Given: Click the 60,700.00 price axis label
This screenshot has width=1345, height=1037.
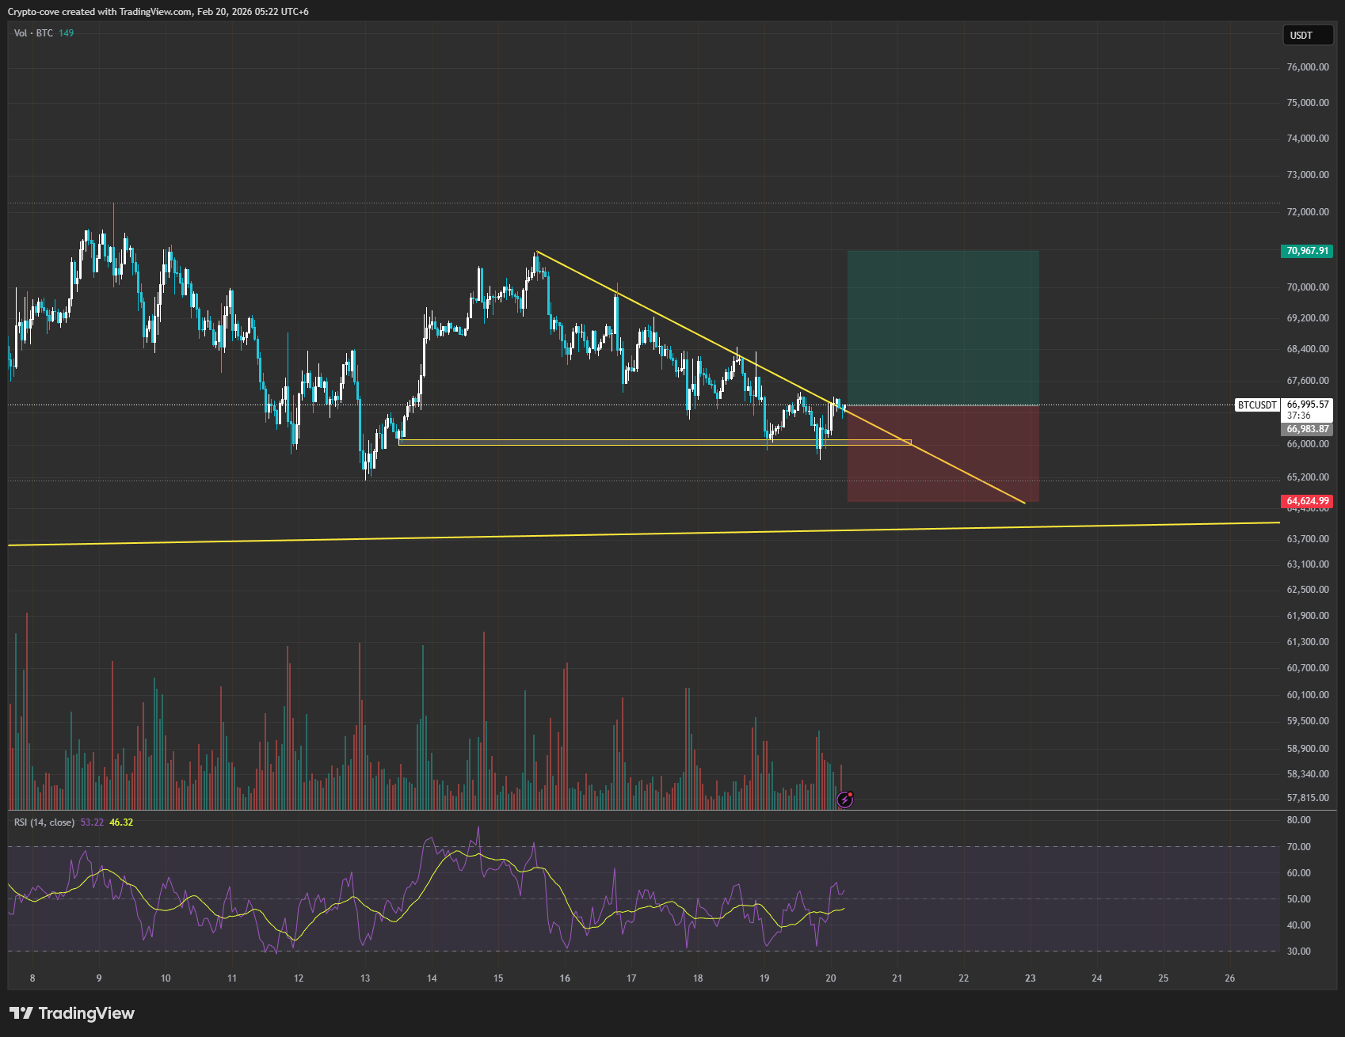Looking at the screenshot, I should tap(1308, 668).
